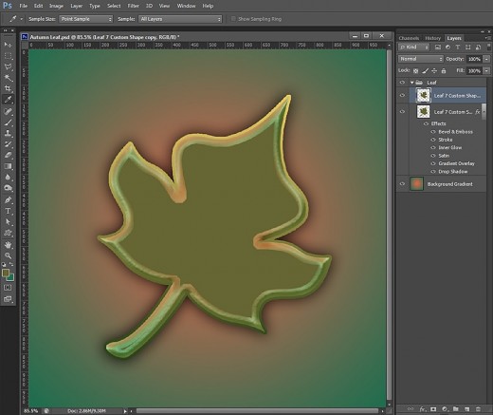The image size is (493, 415).
Task: Filter layers by adjustment layers icon
Action: pyautogui.click(x=447, y=47)
